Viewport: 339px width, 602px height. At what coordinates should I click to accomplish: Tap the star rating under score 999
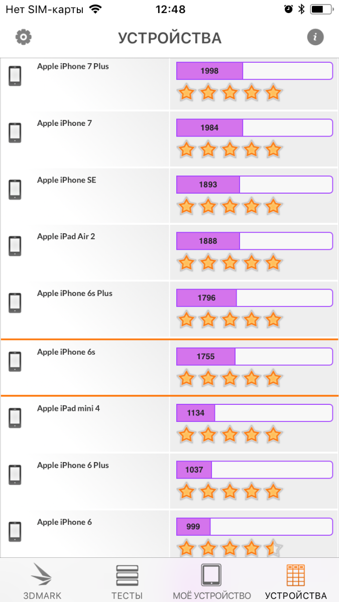230,548
